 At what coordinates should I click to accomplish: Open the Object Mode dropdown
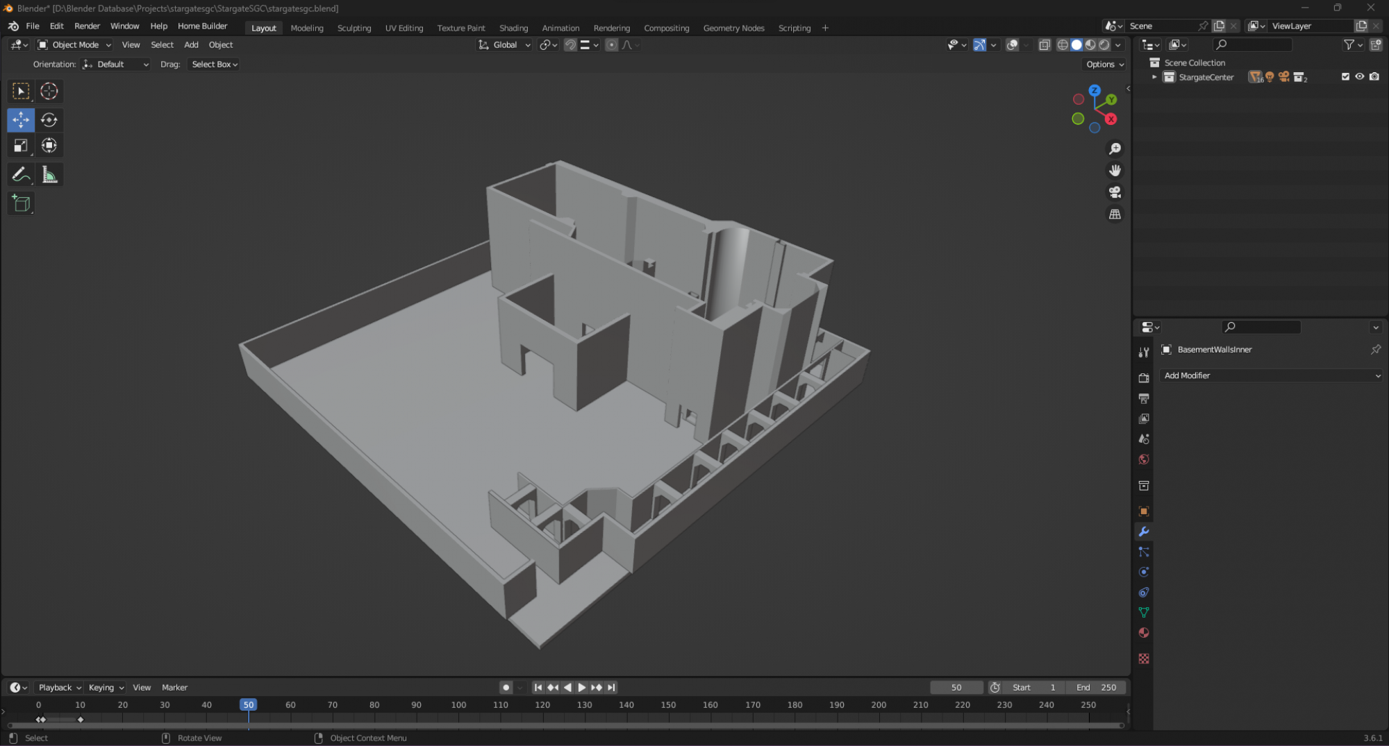74,45
